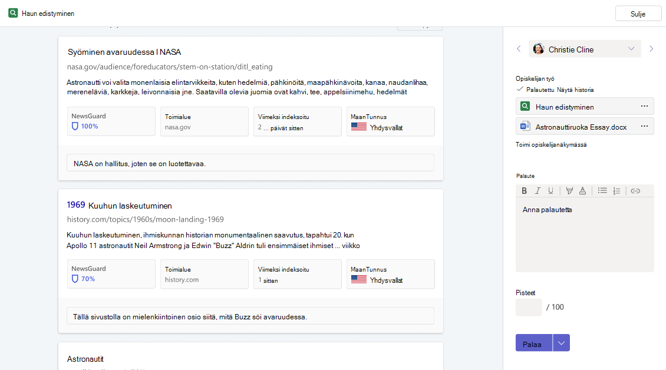Click the Toimialue history.com info tile

tap(205, 274)
